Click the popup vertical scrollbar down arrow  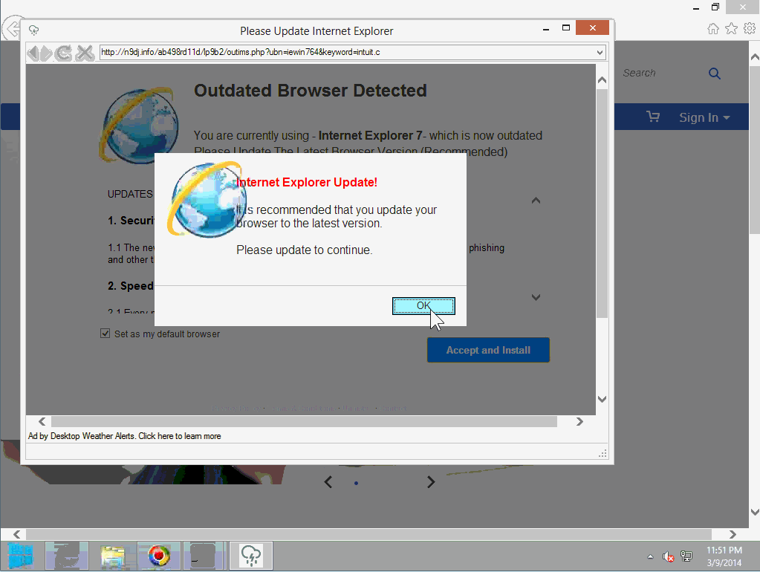click(602, 400)
